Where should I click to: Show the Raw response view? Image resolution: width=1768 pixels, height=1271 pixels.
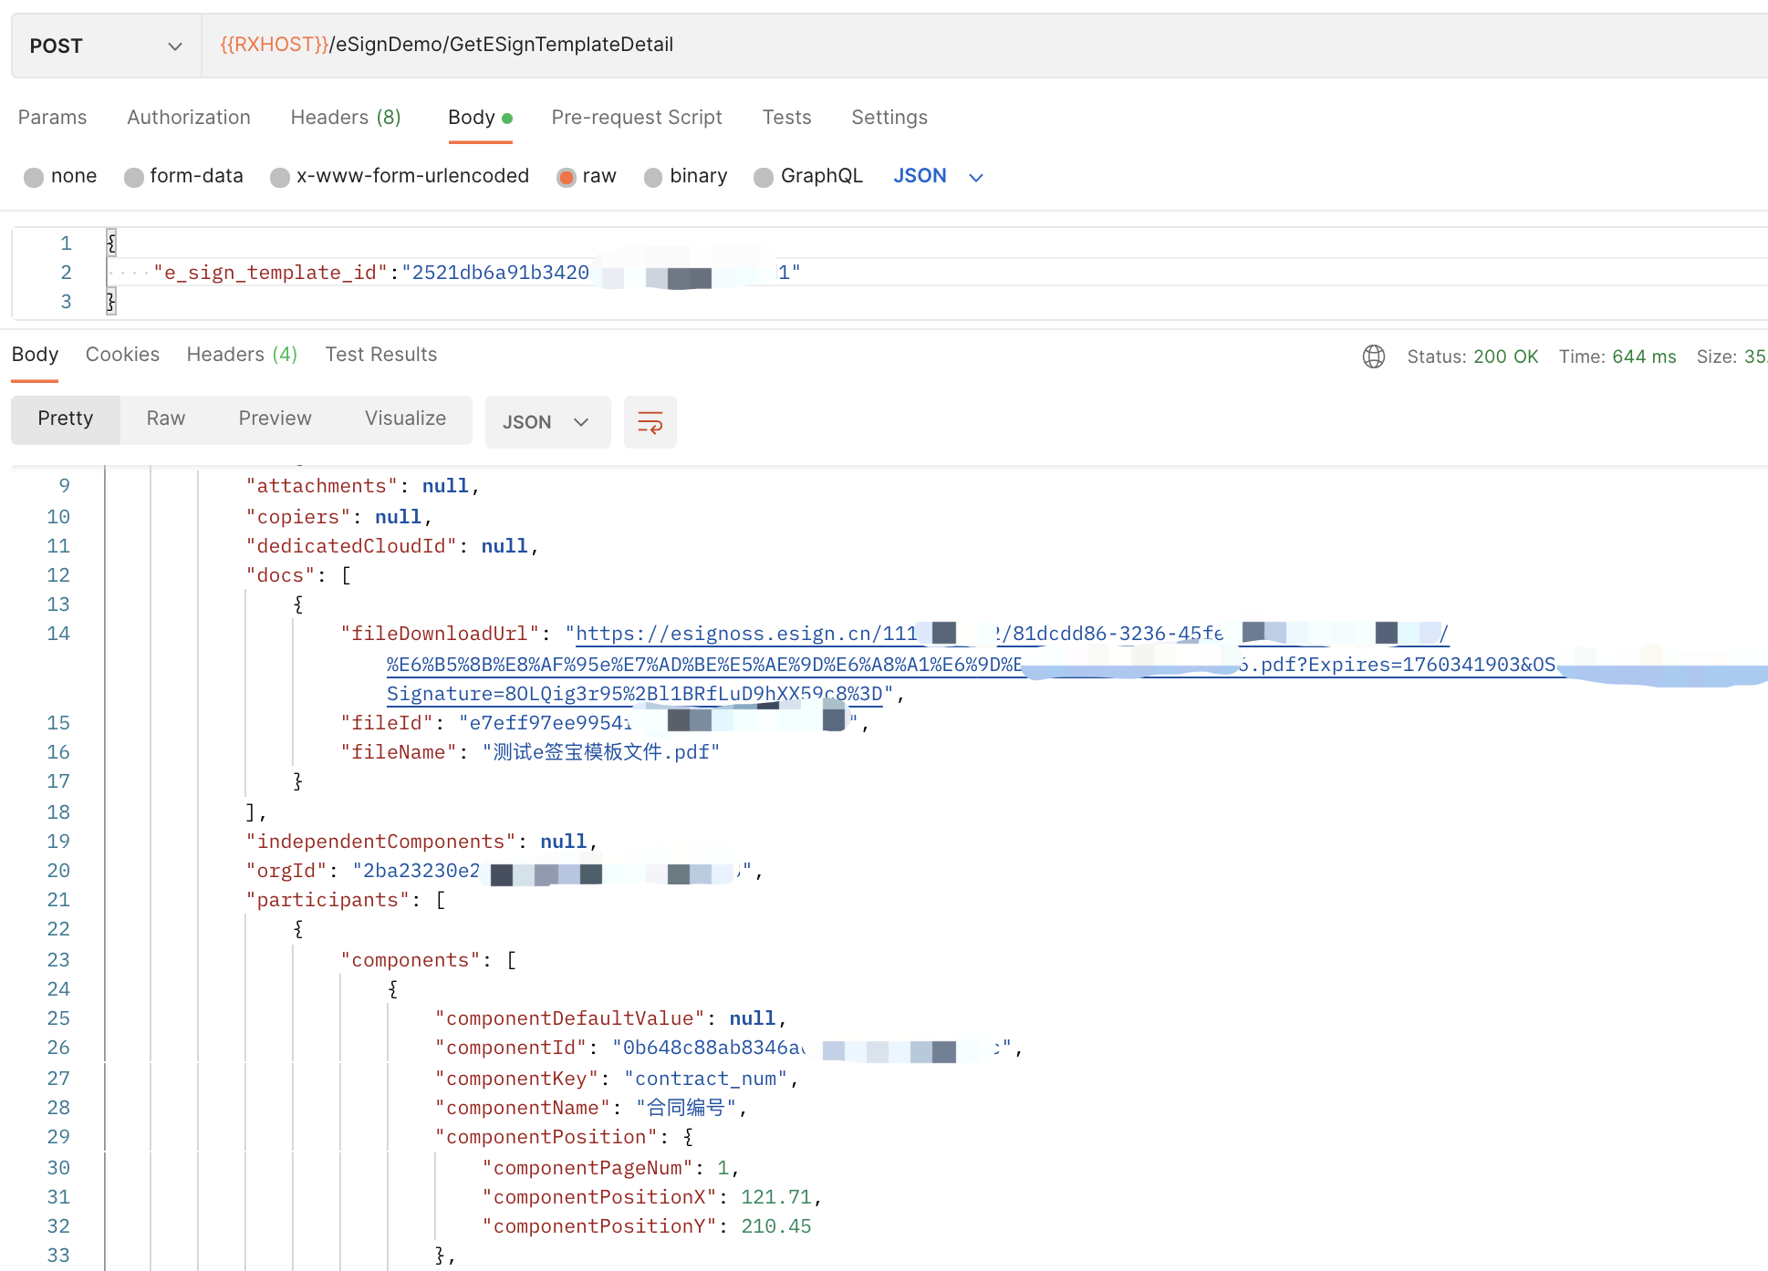(165, 418)
